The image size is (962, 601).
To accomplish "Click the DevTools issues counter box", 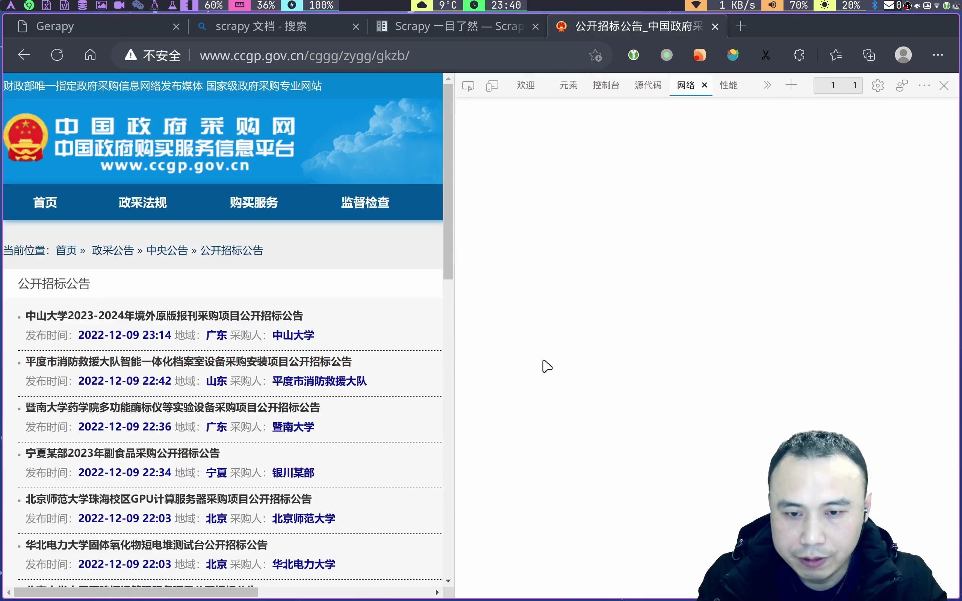I will (x=838, y=86).
